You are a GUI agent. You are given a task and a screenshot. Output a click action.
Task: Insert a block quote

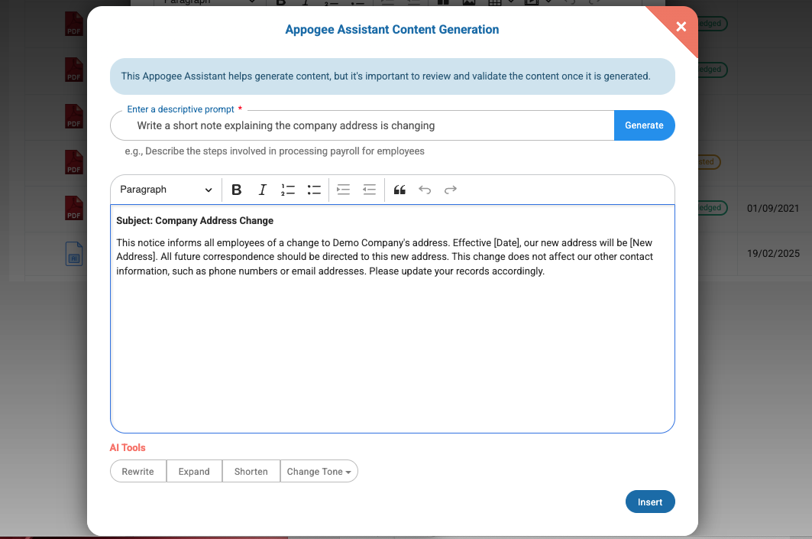click(x=400, y=190)
